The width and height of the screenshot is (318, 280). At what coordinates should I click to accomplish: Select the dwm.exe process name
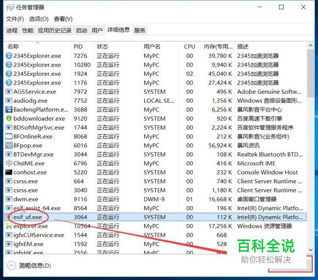(x=26, y=199)
